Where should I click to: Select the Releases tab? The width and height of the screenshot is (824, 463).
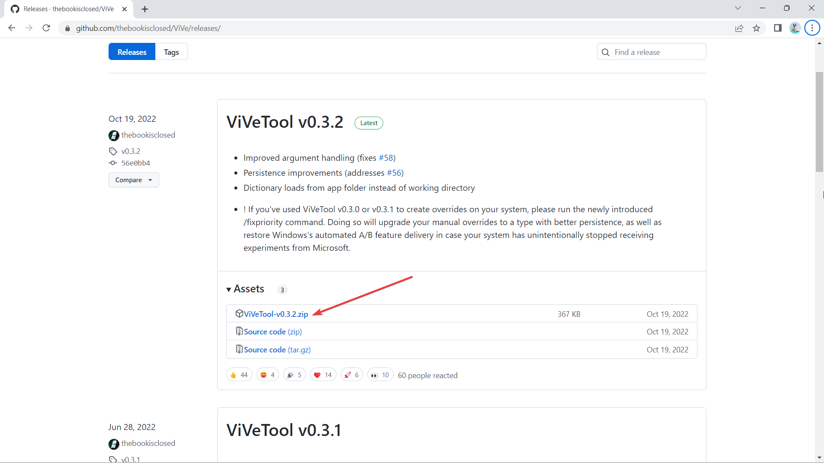coord(131,51)
